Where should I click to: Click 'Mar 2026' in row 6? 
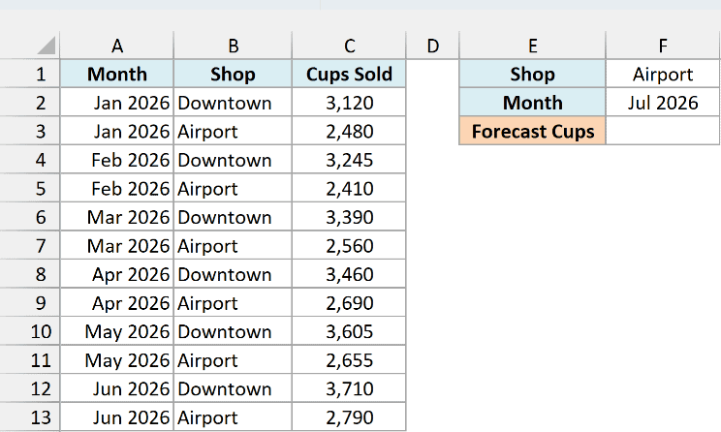click(128, 217)
